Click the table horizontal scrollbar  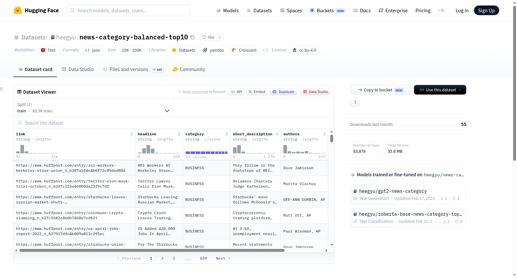click(152, 250)
